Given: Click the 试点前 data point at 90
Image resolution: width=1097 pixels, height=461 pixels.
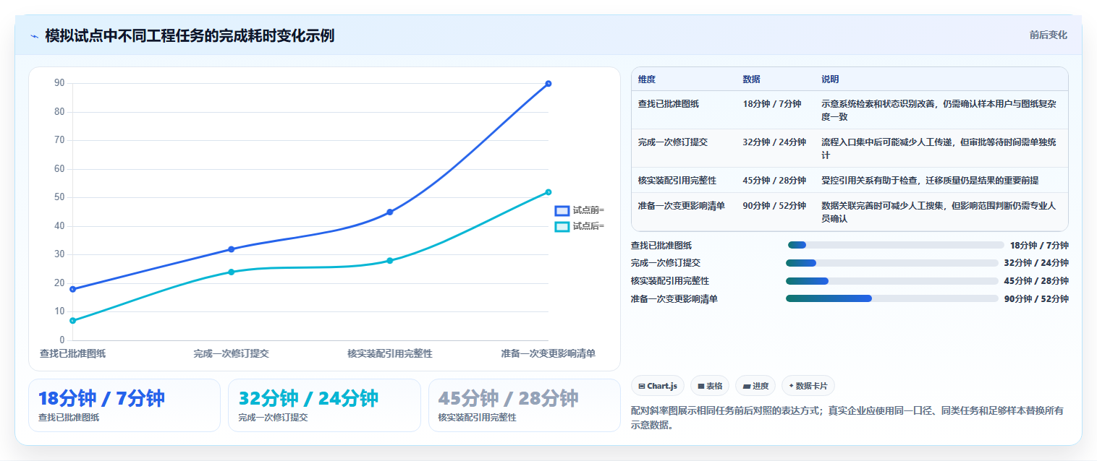Looking at the screenshot, I should tap(548, 84).
